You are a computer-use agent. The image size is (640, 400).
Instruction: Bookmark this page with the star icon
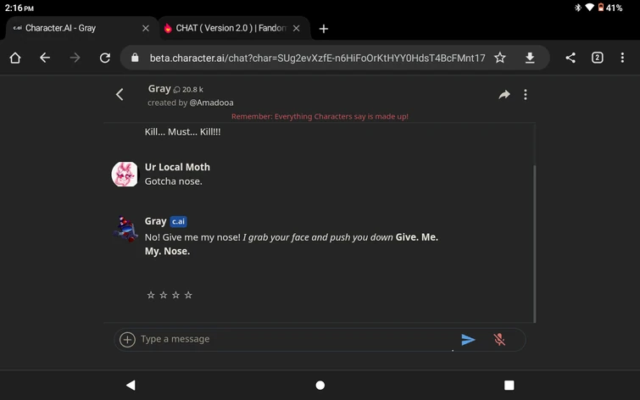[x=500, y=58]
